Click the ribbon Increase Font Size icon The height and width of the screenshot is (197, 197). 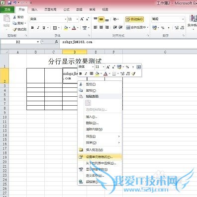click(x=82, y=19)
